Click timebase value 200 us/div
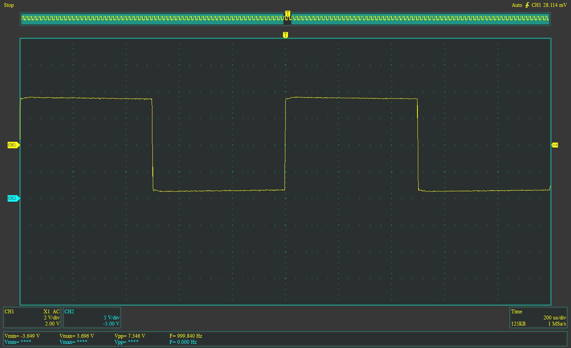 click(555, 318)
